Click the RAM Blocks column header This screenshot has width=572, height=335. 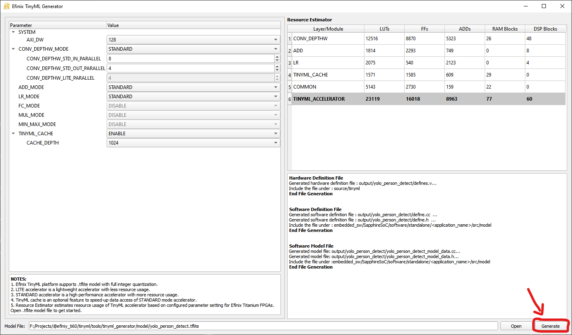click(x=505, y=29)
